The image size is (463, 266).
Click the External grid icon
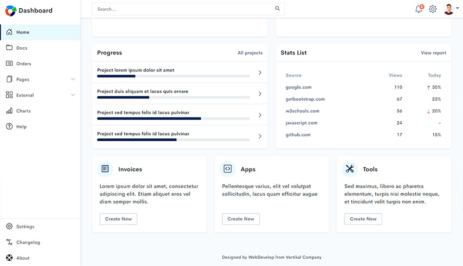point(9,95)
